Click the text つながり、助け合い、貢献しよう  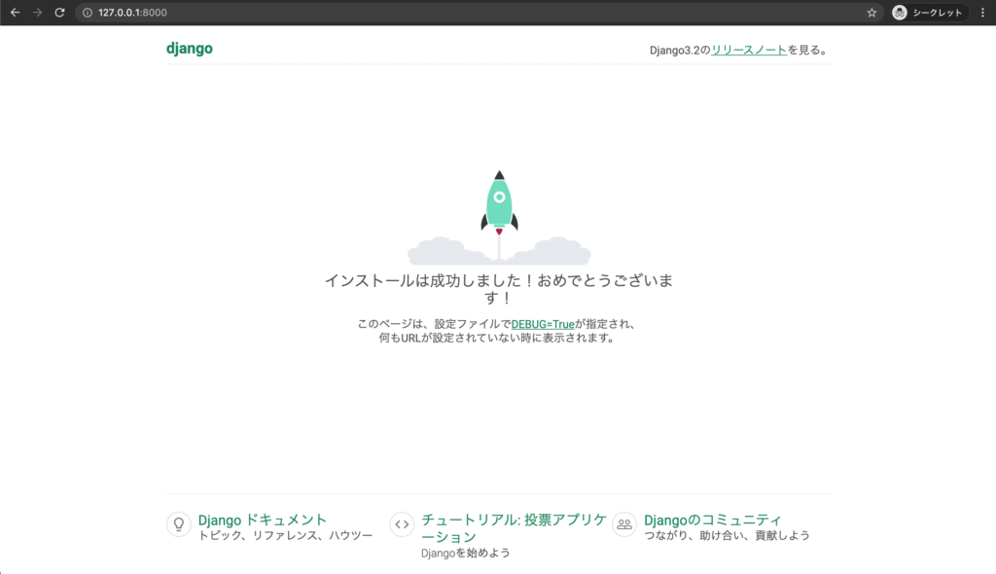point(727,536)
